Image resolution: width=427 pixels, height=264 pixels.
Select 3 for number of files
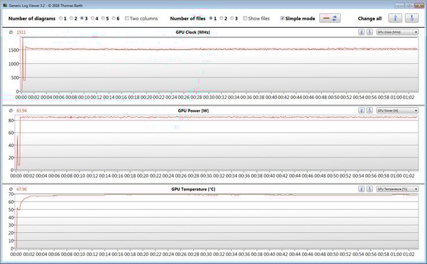pos(232,19)
